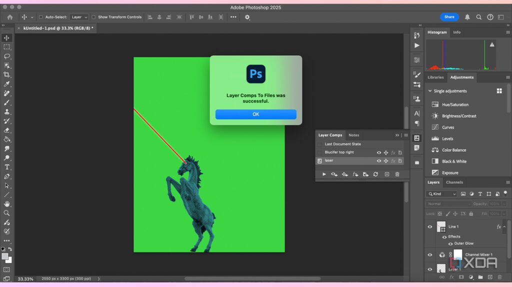The height and width of the screenshot is (287, 512).
Task: Open the histogram cached data warning
Action: click(492, 45)
